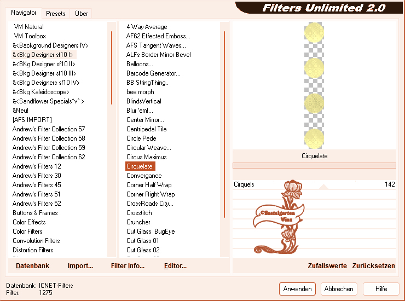This screenshot has width=405, height=301.
Task: Click the Datenbank button
Action: coord(32,265)
